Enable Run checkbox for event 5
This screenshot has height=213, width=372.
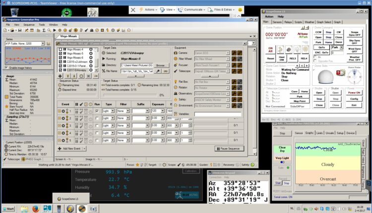(97, 141)
